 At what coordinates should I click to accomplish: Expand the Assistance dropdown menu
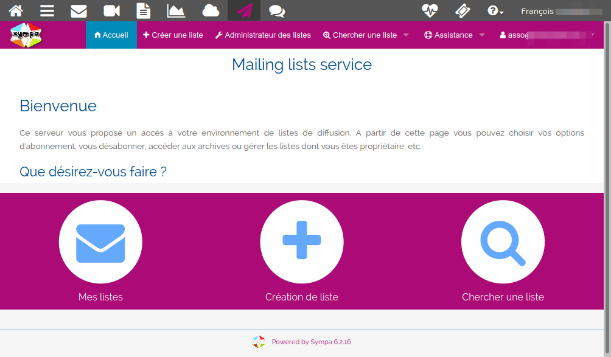click(454, 35)
